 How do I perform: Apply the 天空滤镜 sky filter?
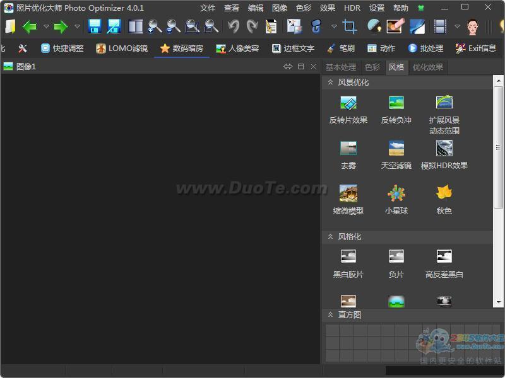(x=396, y=156)
